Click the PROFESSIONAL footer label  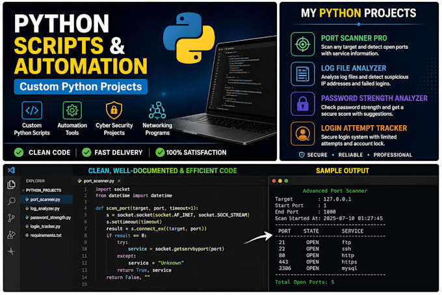[393, 155]
